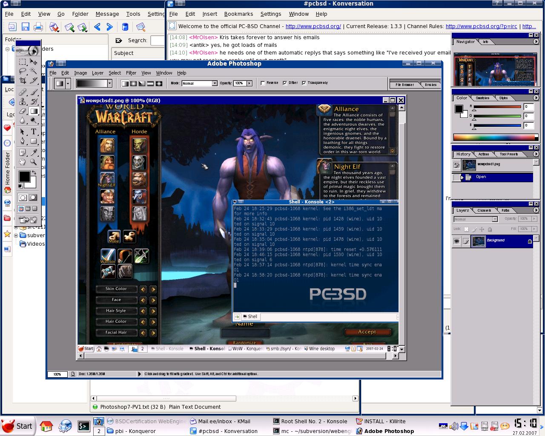Image resolution: width=545 pixels, height=436 pixels.
Task: Select the Rectangle shape tool
Action: pos(34,141)
